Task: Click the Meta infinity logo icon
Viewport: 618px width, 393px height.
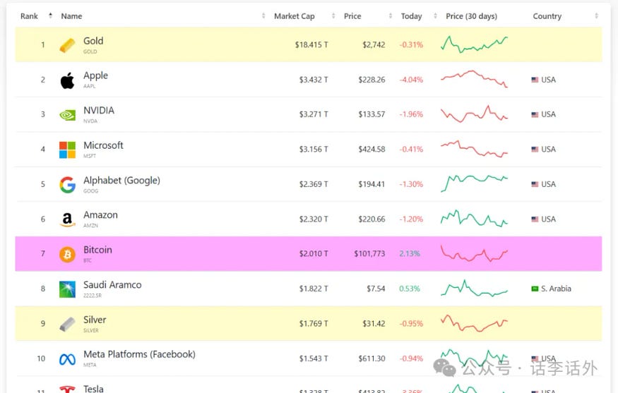Action: (67, 359)
